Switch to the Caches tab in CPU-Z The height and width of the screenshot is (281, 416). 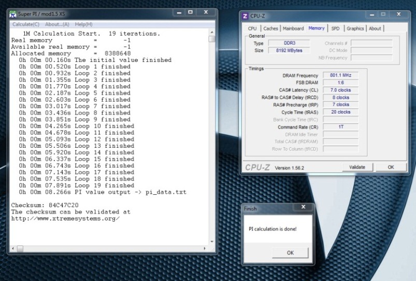[x=270, y=28]
